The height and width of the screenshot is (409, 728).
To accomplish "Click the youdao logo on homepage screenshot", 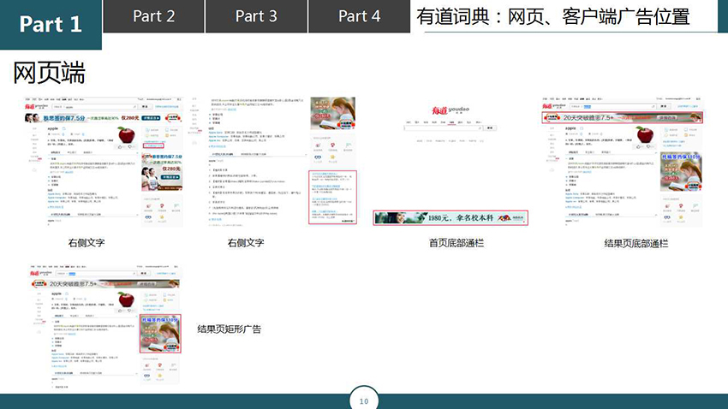I will [x=451, y=110].
